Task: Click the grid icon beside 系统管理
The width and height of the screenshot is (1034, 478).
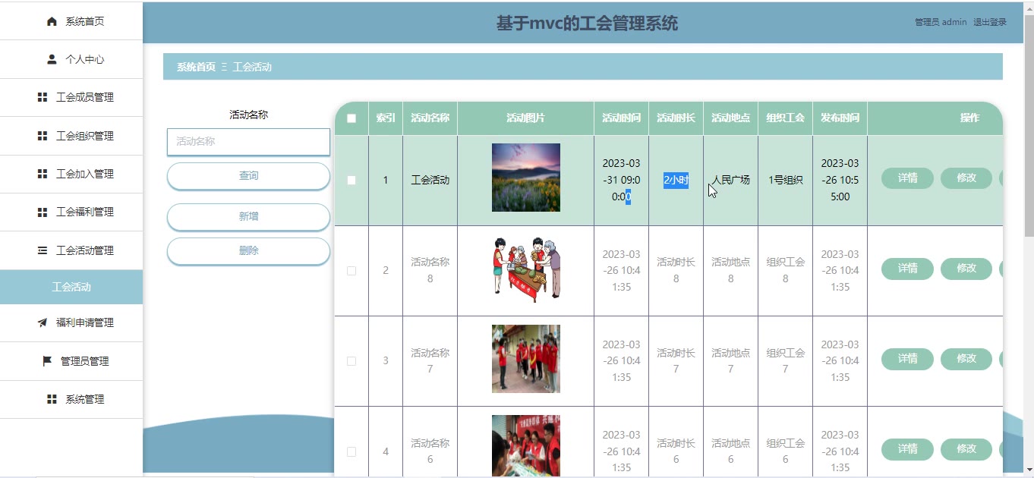Action: [52, 399]
